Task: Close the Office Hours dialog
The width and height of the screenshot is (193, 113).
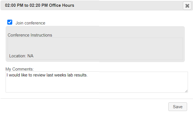Action: point(187,6)
